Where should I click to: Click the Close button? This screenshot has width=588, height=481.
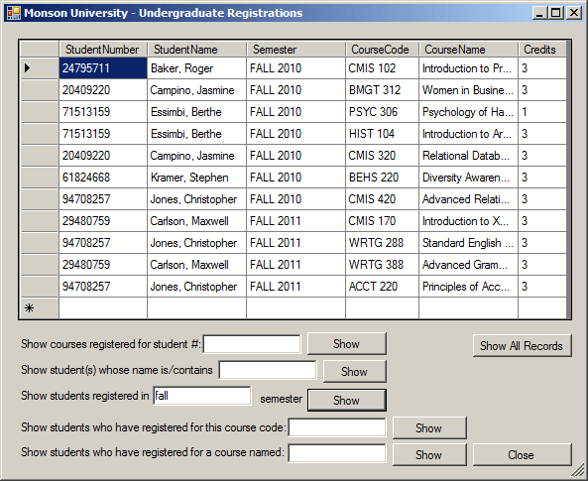click(x=522, y=455)
